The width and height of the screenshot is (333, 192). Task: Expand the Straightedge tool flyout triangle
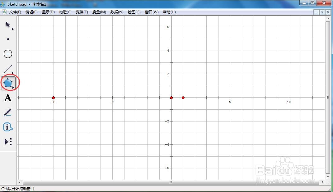pos(13,73)
